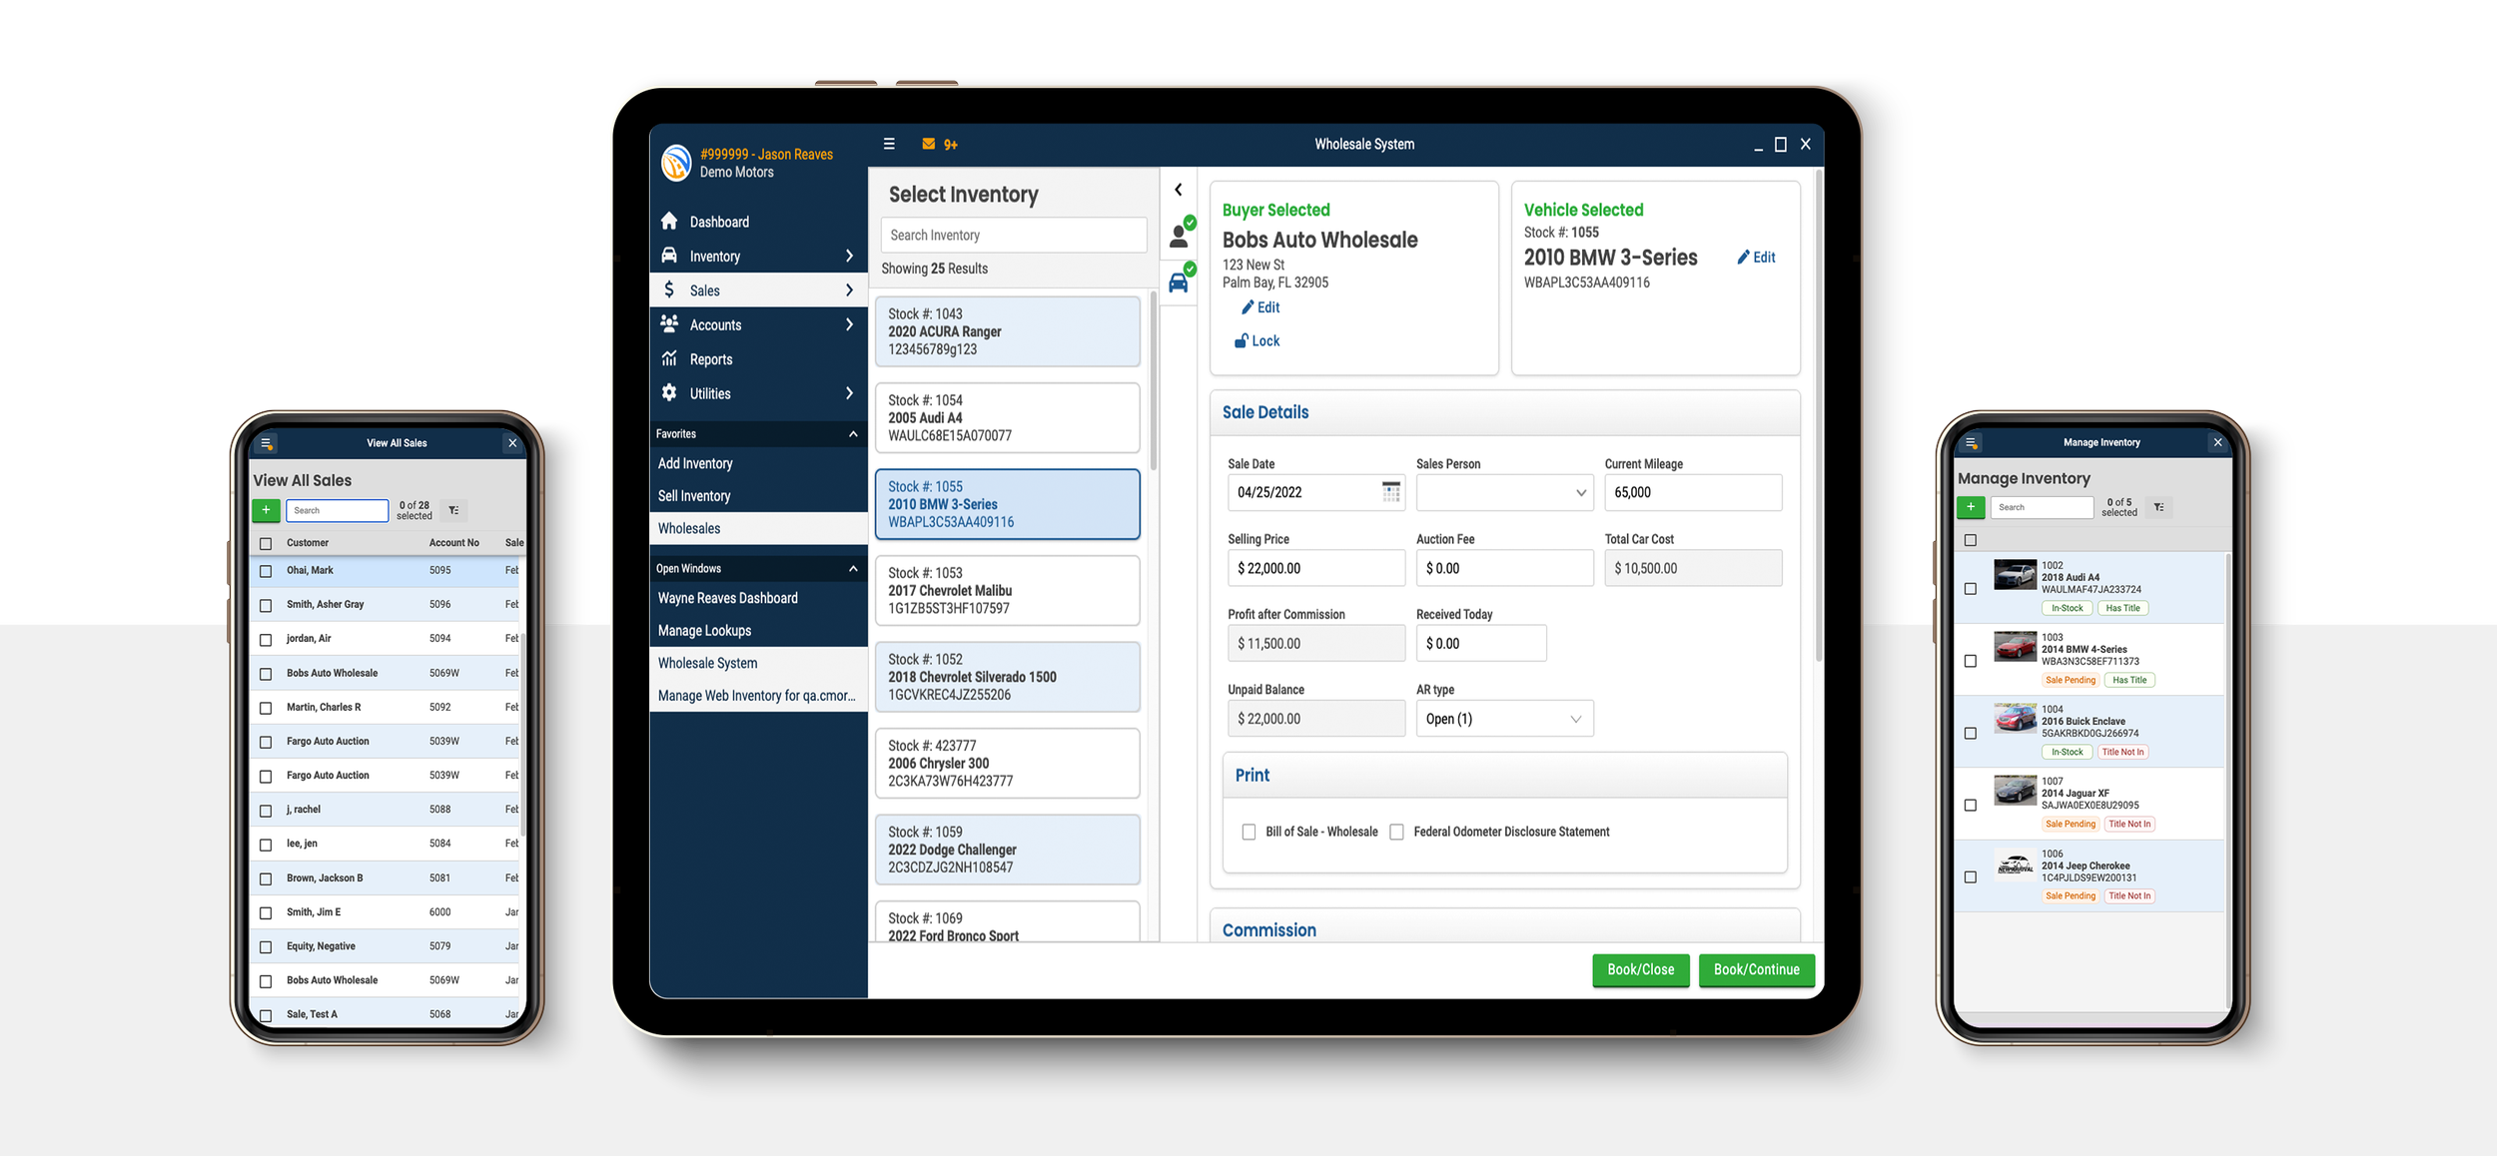Select the buyer person icon on the side tab
This screenshot has height=1156, width=2497.
coord(1180,235)
